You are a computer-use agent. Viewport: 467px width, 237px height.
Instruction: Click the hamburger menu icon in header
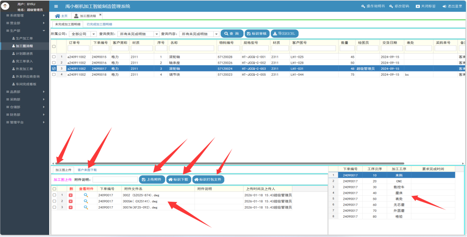click(x=56, y=6)
